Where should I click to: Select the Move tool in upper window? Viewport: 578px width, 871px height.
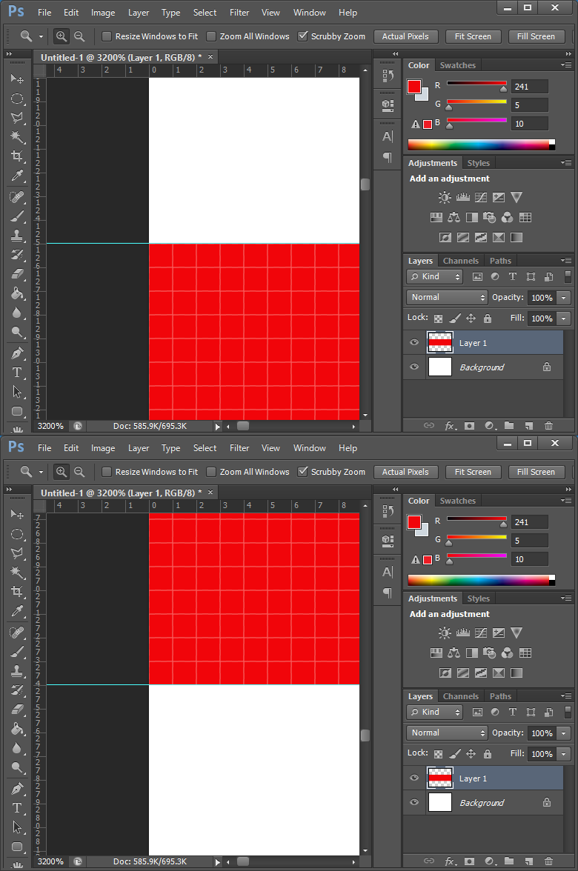pos(17,79)
